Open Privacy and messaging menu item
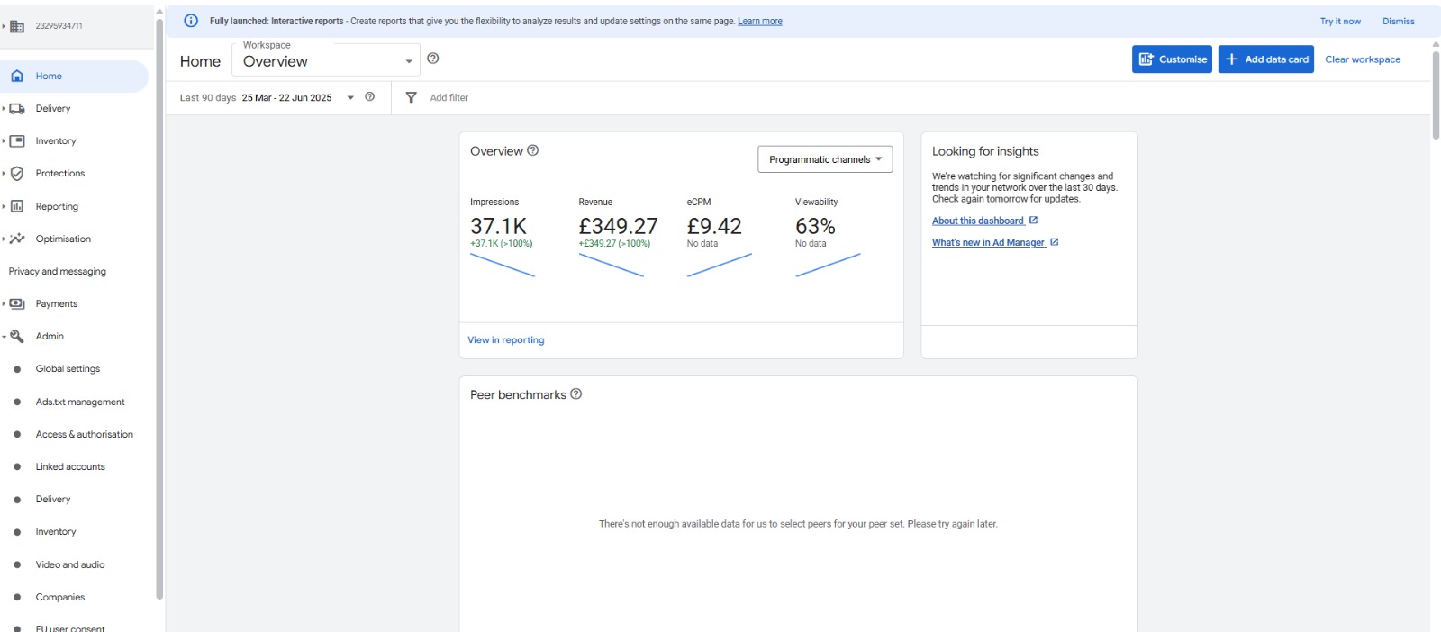Viewport: 1441px width, 632px height. point(58,271)
